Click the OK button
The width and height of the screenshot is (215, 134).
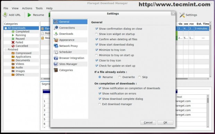click(x=165, y=123)
